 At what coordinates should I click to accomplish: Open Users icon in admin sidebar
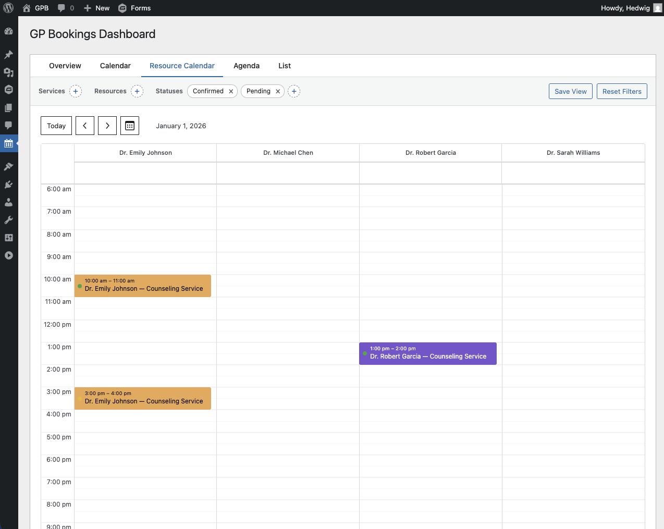tap(8, 202)
